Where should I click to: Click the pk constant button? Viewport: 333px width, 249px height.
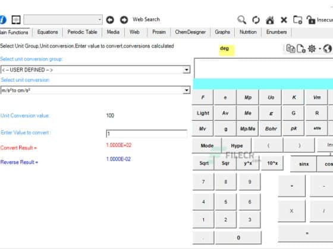294,129
